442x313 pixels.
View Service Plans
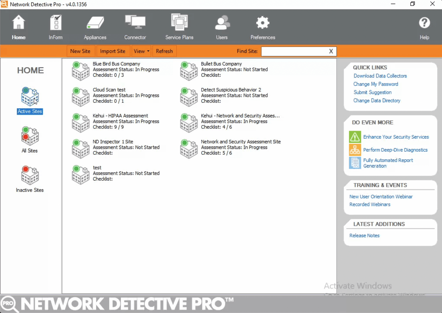179,27
